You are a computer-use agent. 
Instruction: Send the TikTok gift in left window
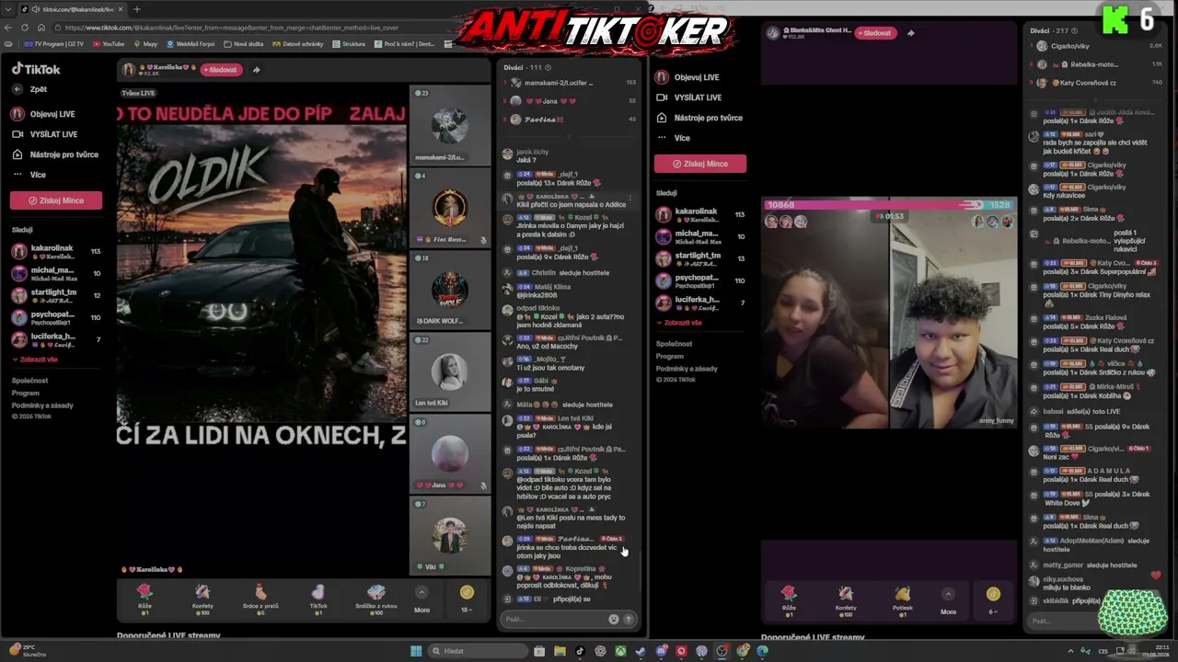coord(318,598)
